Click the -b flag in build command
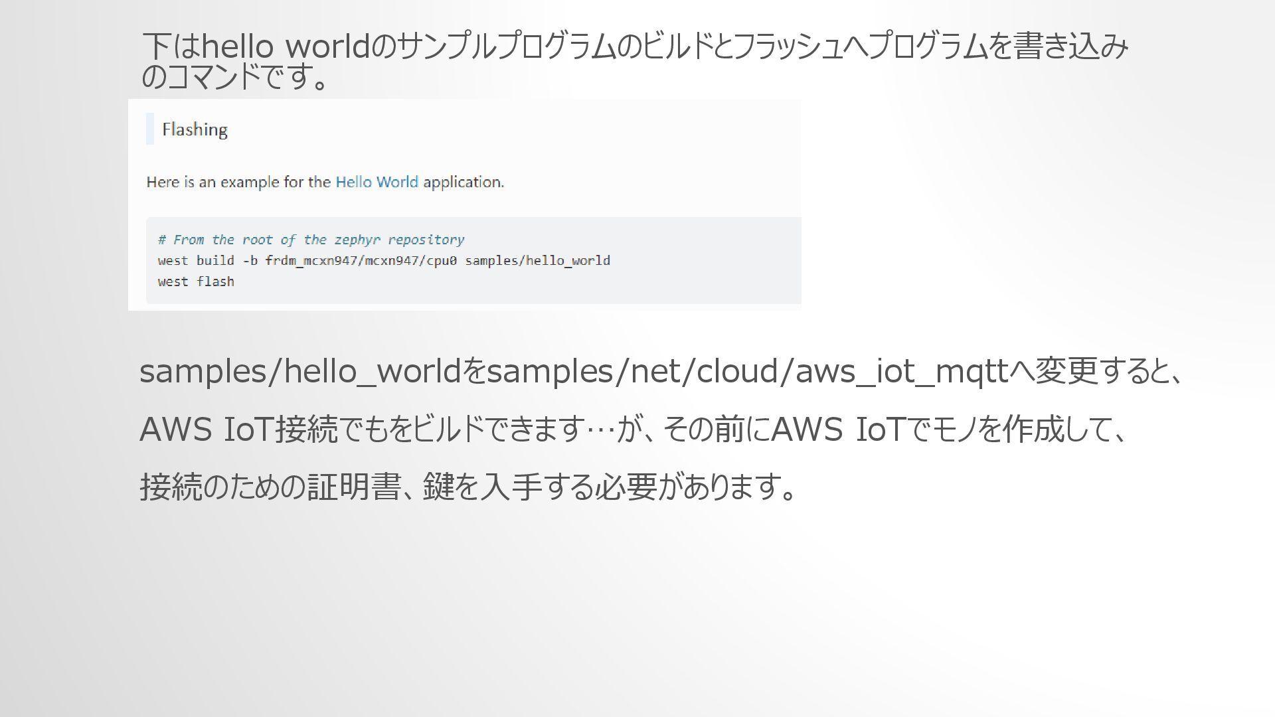1275x717 pixels. click(250, 261)
